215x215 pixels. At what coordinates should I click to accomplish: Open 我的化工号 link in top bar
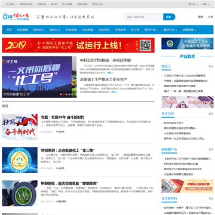tap(97, 4)
